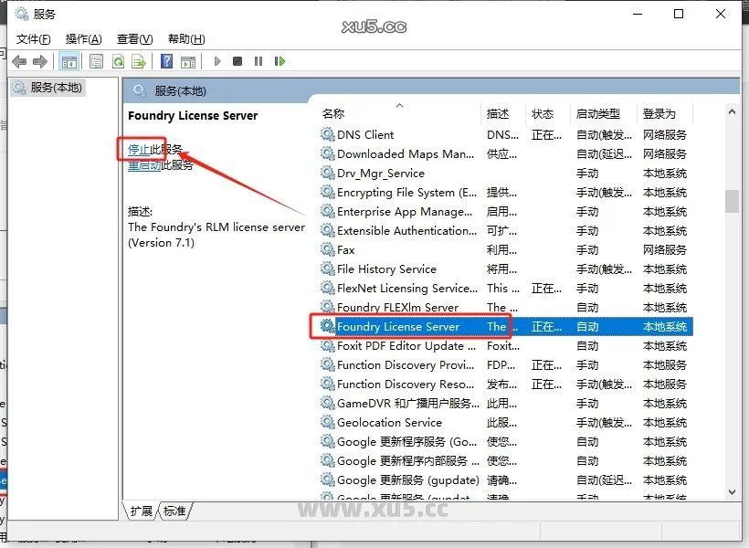The width and height of the screenshot is (749, 548).
Task: Refresh the services list with the refresh icon
Action: 121,61
